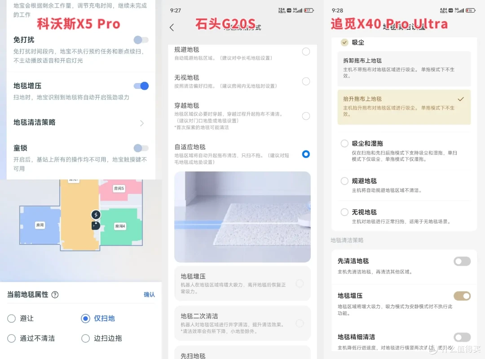Enable the 童锁 child lock switch

141,148
